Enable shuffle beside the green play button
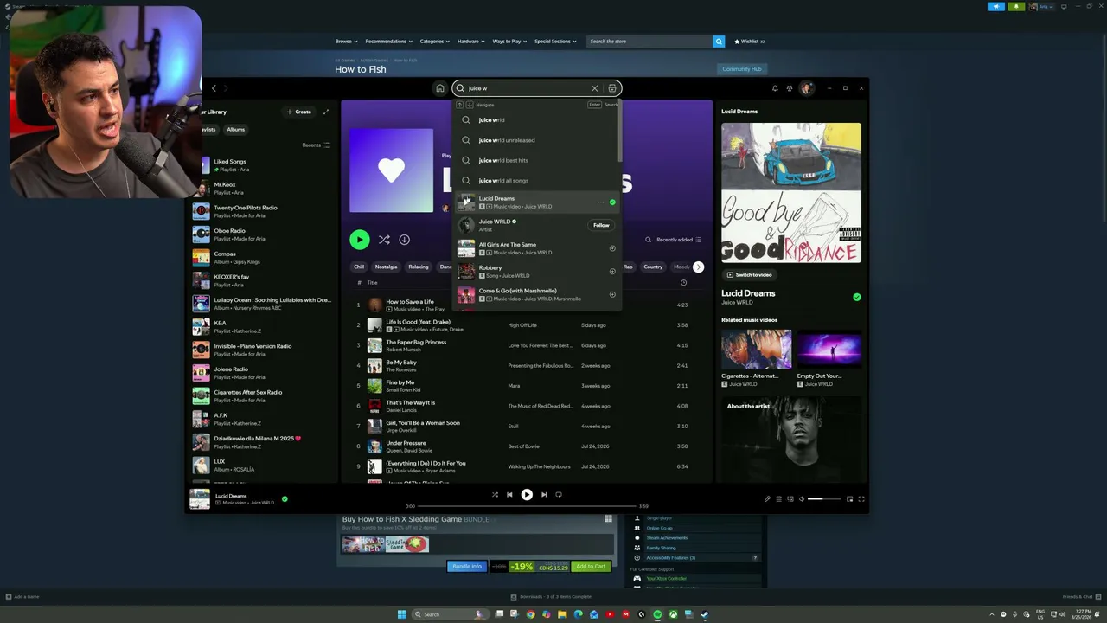The width and height of the screenshot is (1107, 623). coord(384,240)
